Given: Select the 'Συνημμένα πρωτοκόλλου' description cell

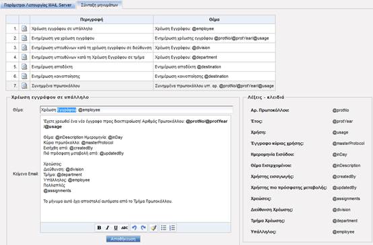Looking at the screenshot, I should [92, 86].
